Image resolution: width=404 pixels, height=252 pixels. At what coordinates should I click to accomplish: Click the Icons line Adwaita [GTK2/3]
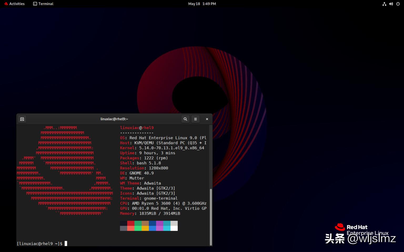click(x=148, y=193)
